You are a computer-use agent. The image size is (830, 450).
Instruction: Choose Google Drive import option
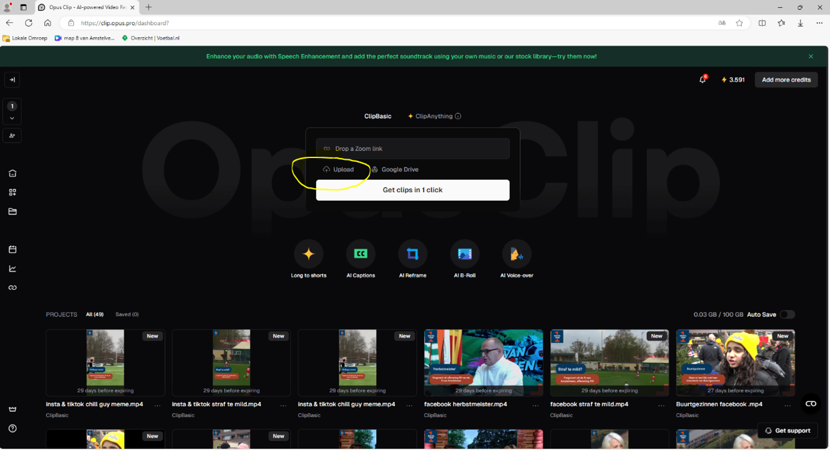click(x=395, y=169)
